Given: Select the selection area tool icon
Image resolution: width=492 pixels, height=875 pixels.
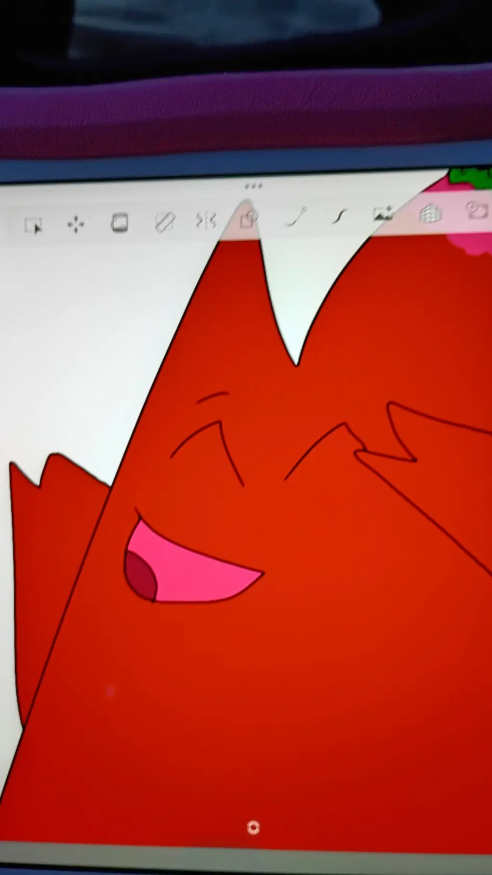Looking at the screenshot, I should [34, 225].
